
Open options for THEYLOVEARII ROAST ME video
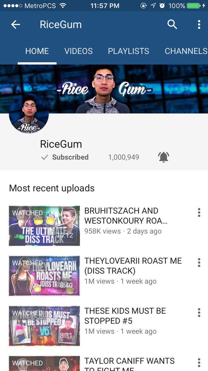pyautogui.click(x=199, y=263)
